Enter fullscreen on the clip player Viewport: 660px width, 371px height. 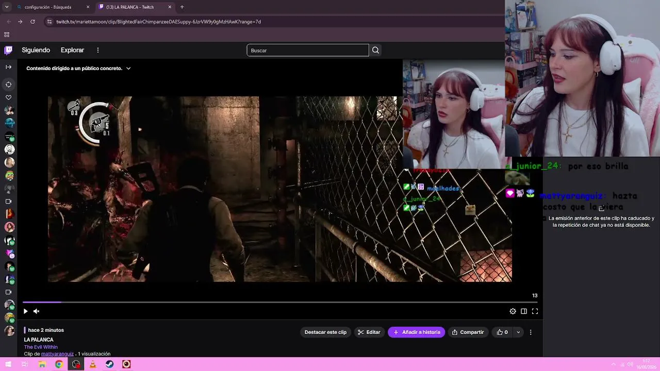[x=535, y=311]
